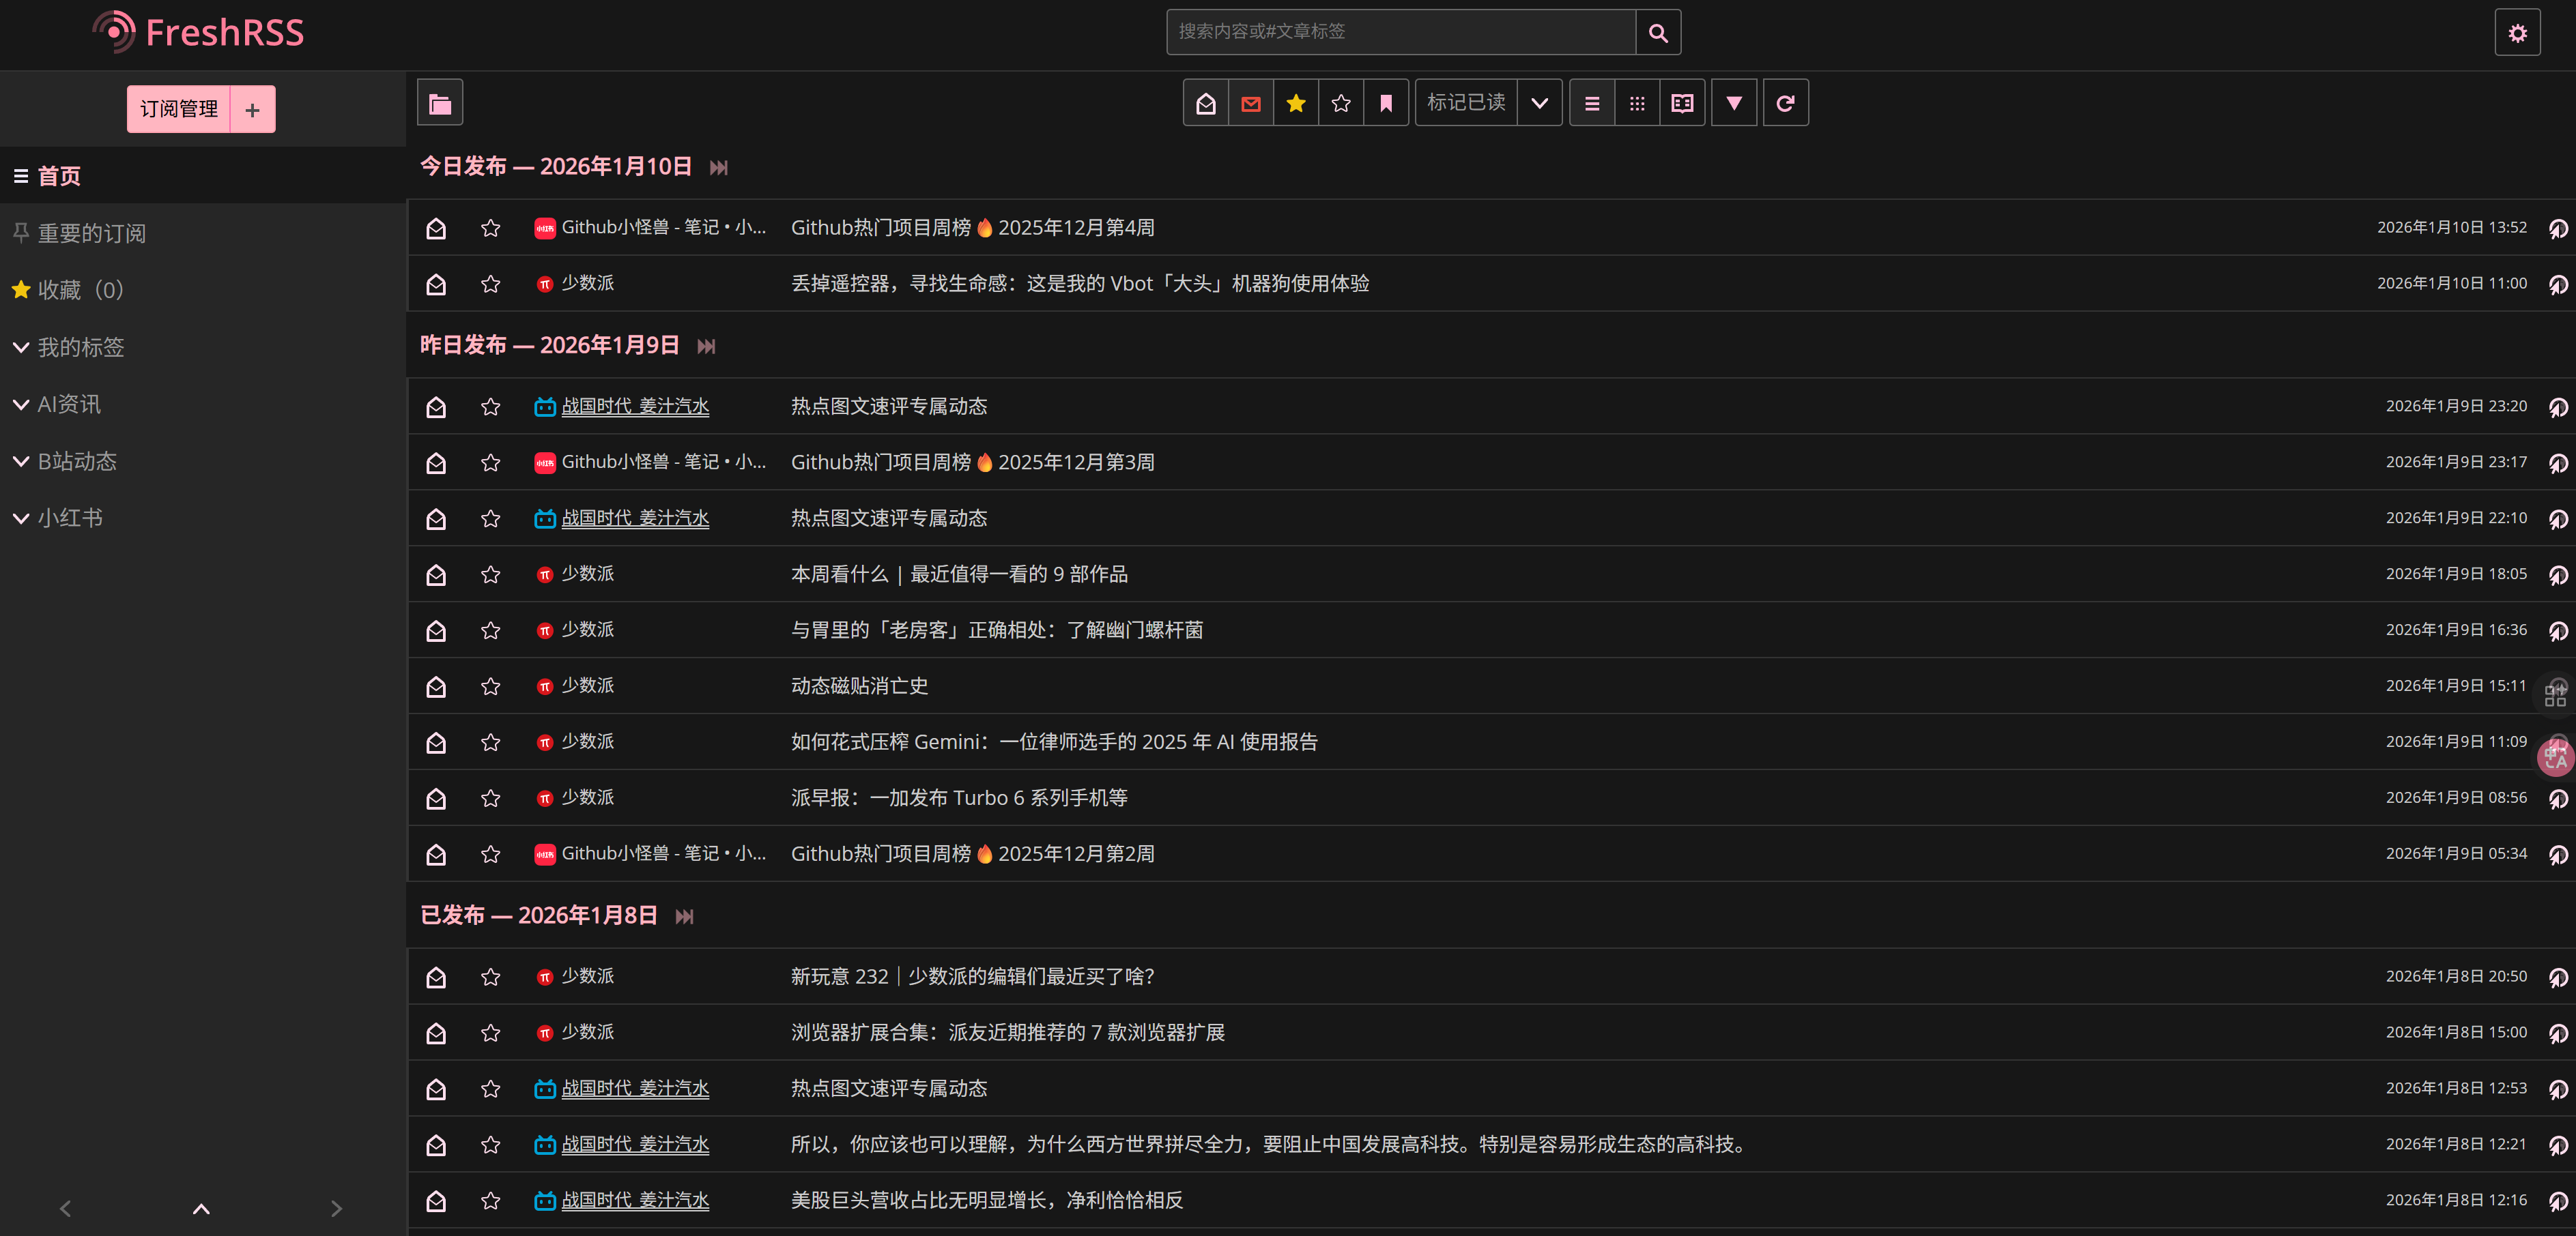The height and width of the screenshot is (1236, 2576).
Task: Select normal list view icon
Action: [1592, 103]
